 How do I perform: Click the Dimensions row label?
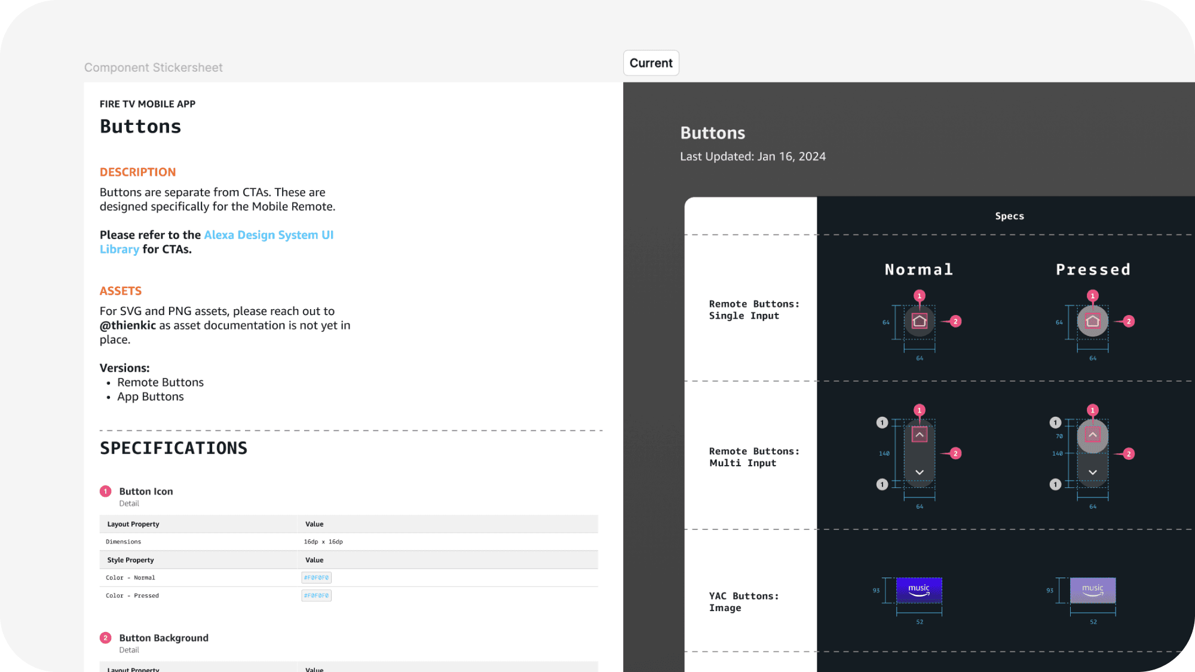tap(124, 542)
